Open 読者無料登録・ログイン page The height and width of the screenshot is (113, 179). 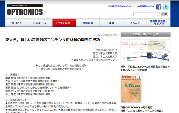(x=158, y=23)
